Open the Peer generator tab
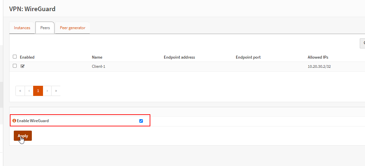 pos(72,28)
